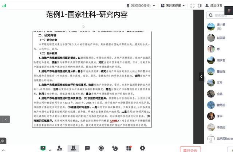Collapse the members panel with left-arrow handle
Screen dimensions: 233x152
pos(201,77)
